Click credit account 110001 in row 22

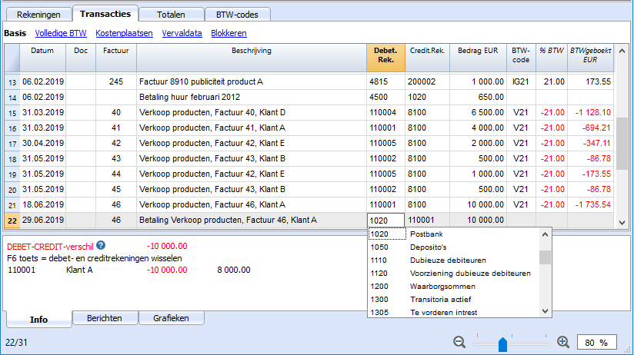pyautogui.click(x=427, y=220)
